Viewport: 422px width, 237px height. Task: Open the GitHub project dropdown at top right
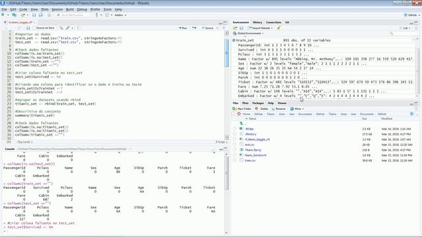411,15
